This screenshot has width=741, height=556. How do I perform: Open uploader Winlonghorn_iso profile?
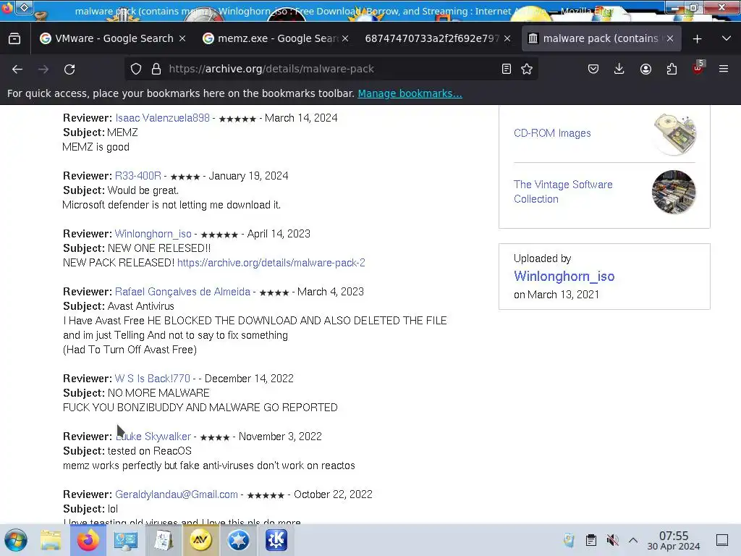point(564,276)
